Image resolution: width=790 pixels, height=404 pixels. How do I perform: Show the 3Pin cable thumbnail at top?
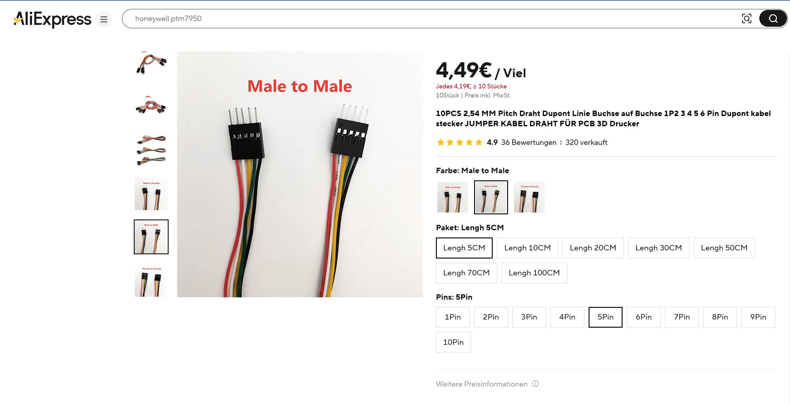click(151, 63)
